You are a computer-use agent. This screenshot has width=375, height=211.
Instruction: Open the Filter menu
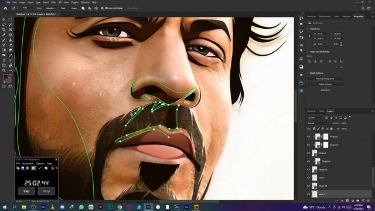53,2
